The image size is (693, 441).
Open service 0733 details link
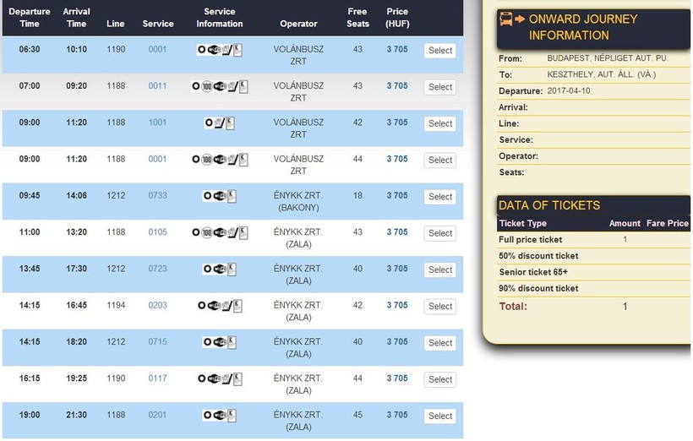tap(157, 196)
